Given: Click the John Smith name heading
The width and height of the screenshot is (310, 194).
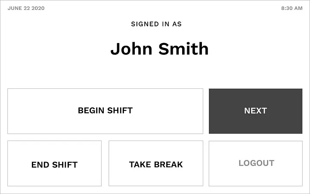Looking at the screenshot, I should pos(159,49).
